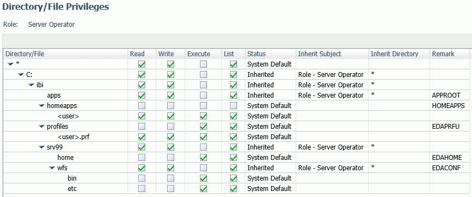Viewport: 472px width, 197px height.
Task: Click the Write column header
Action: pyautogui.click(x=170, y=54)
